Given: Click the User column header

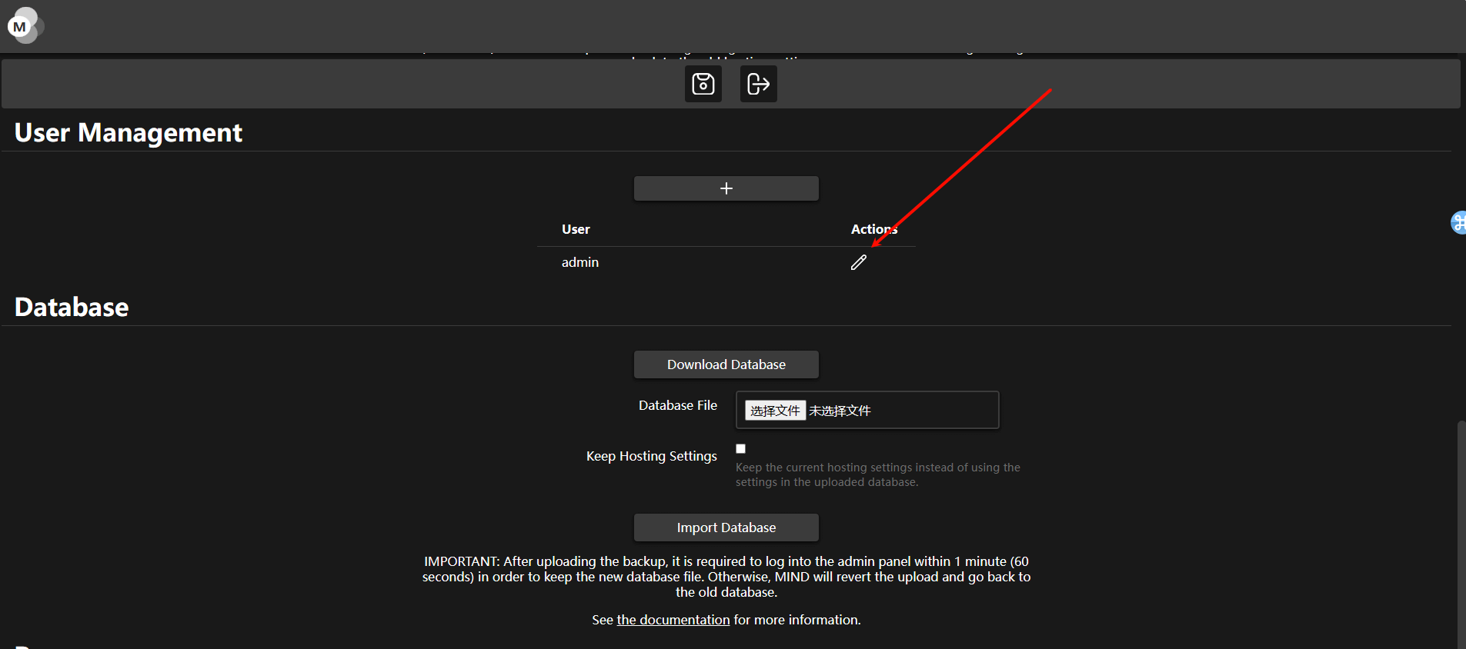Looking at the screenshot, I should [x=576, y=229].
